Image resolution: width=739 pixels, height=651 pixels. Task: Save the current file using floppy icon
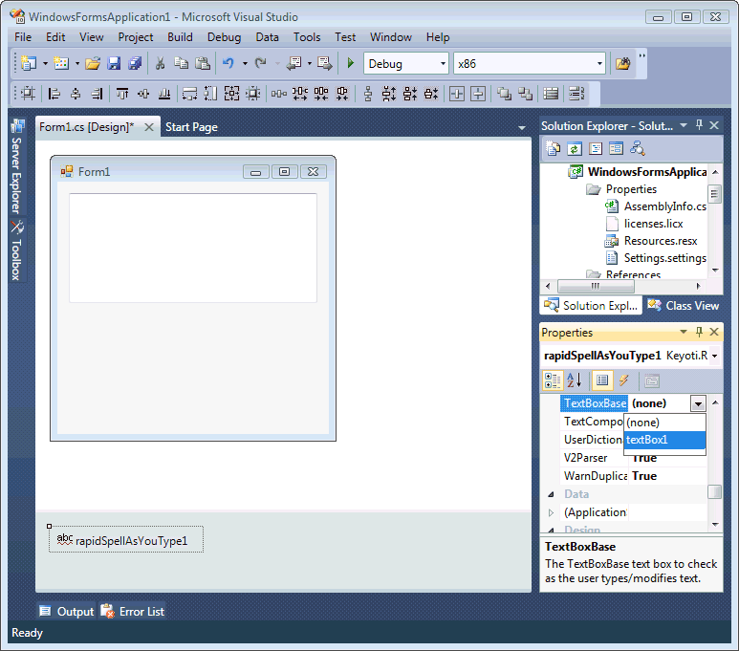pos(114,63)
